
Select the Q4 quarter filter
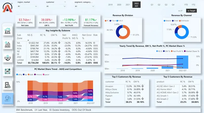(173, 5)
